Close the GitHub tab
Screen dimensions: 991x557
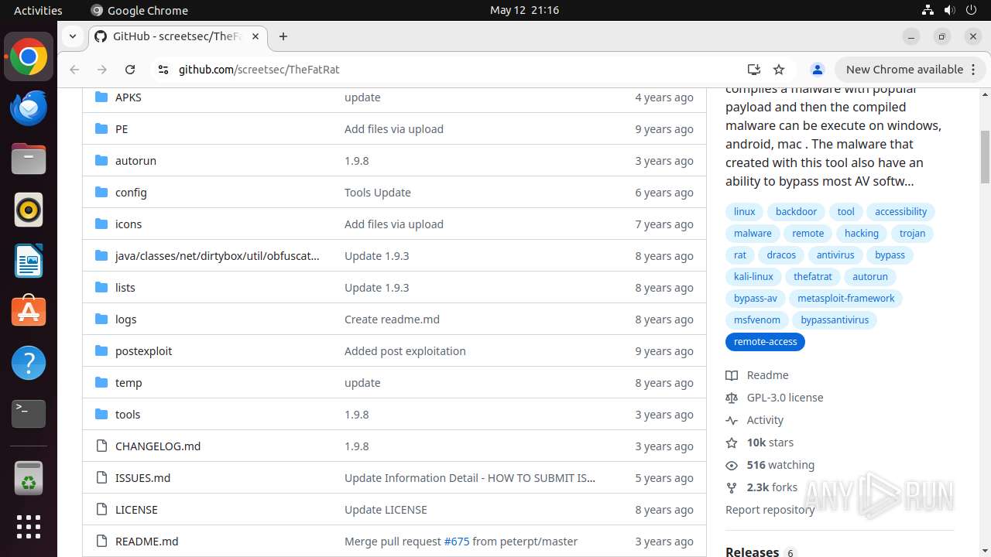[255, 36]
